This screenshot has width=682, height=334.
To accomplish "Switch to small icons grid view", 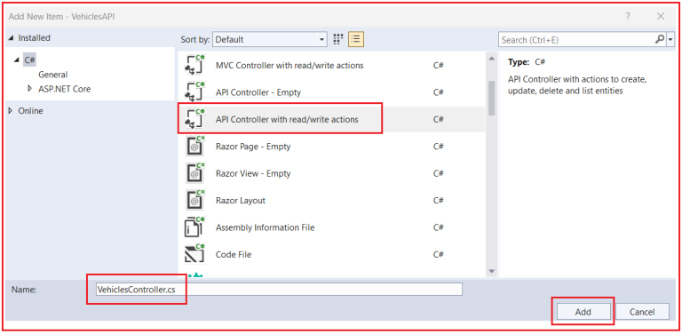I will click(338, 40).
